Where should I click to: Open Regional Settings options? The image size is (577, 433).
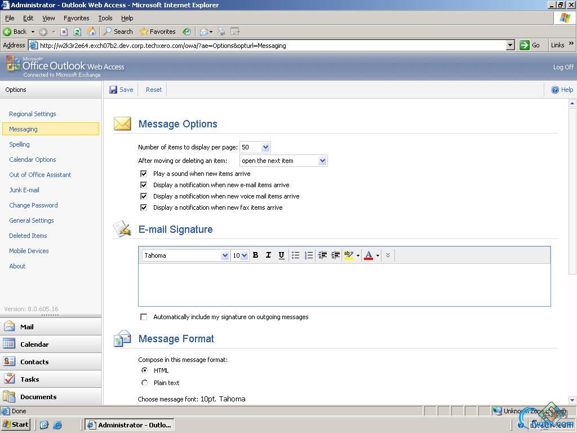(32, 114)
